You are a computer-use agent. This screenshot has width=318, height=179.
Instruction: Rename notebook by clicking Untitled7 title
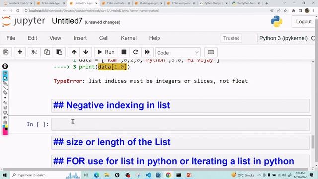click(x=67, y=21)
